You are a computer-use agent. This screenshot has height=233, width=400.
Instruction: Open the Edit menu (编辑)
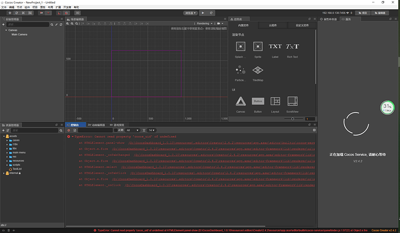coord(12,7)
